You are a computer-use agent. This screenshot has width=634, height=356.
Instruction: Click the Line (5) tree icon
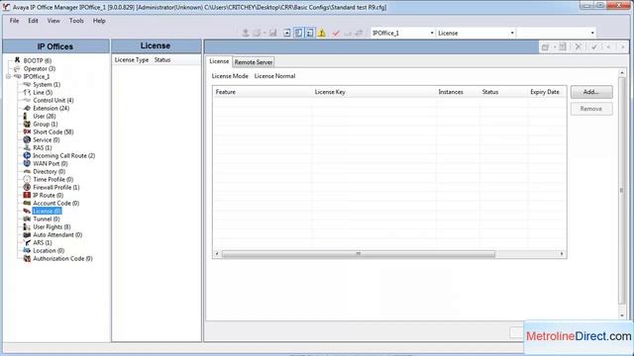point(27,92)
